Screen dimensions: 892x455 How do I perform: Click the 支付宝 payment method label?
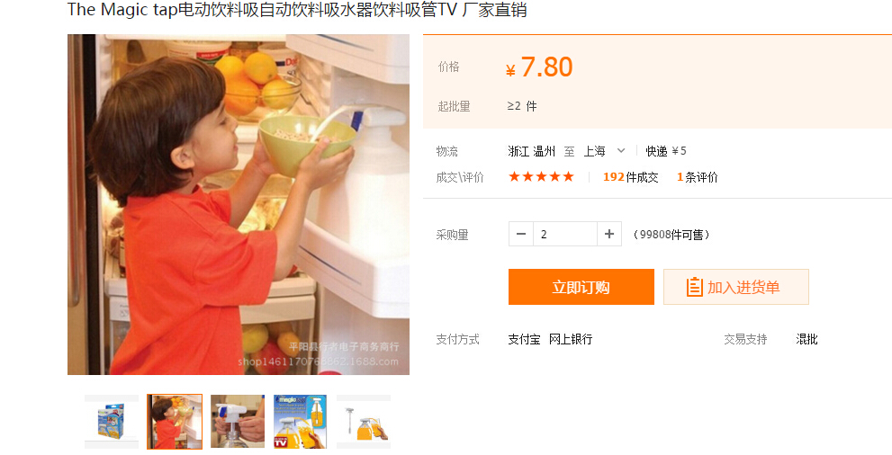[524, 339]
